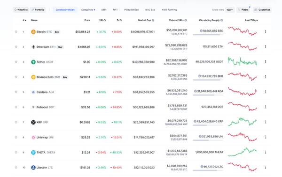Click Buy button next to Bitcoin
The width and height of the screenshot is (282, 177).
pyautogui.click(x=57, y=32)
